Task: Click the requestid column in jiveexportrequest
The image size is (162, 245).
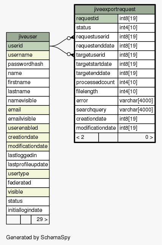Action: (x=96, y=19)
